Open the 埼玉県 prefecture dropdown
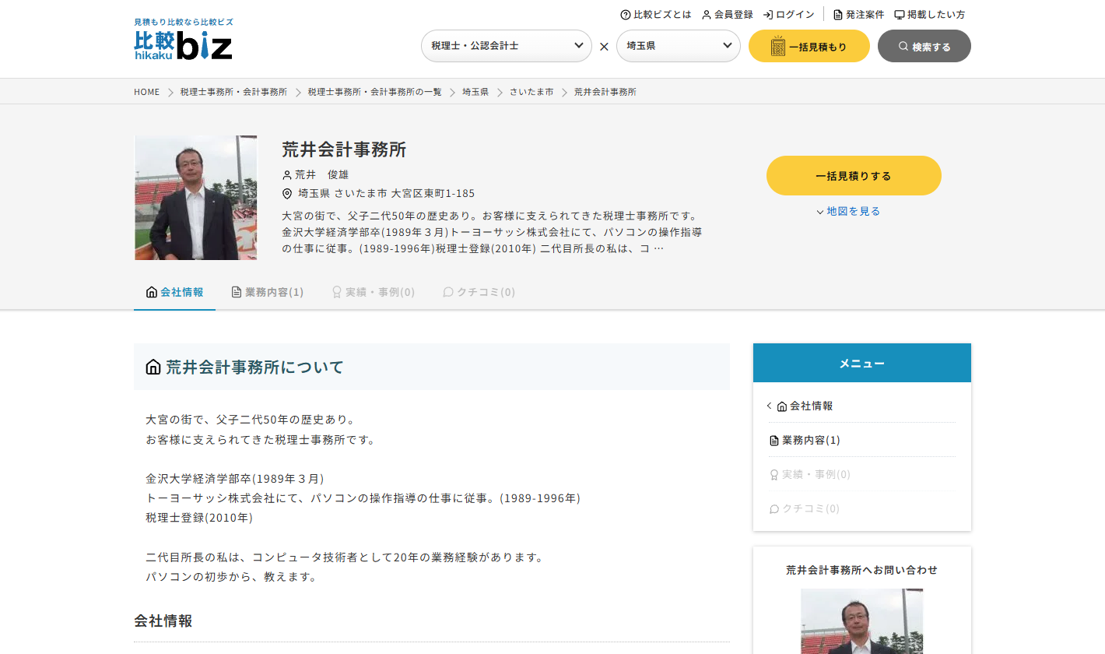 point(678,46)
